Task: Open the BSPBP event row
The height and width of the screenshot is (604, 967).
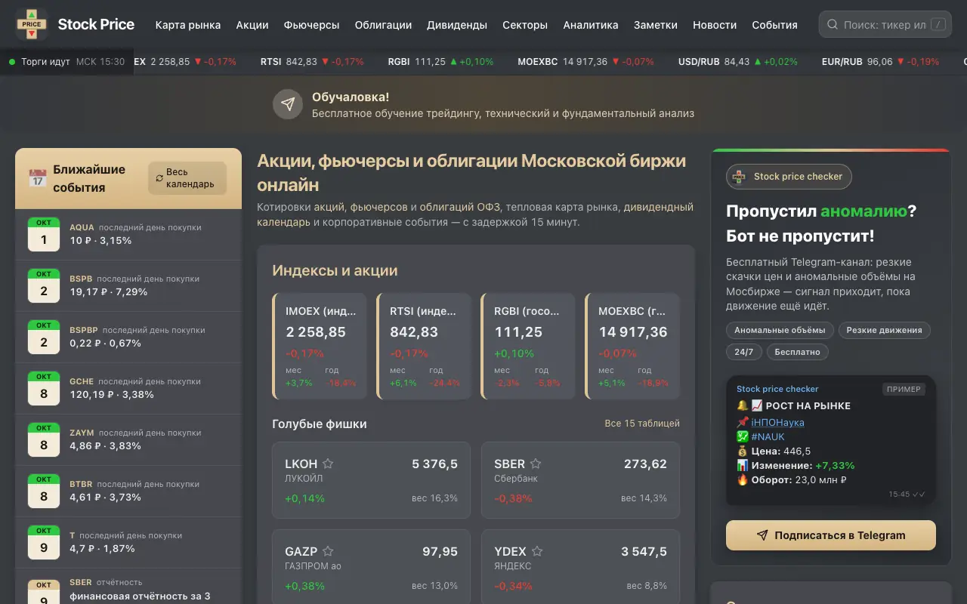Action: pos(128,337)
